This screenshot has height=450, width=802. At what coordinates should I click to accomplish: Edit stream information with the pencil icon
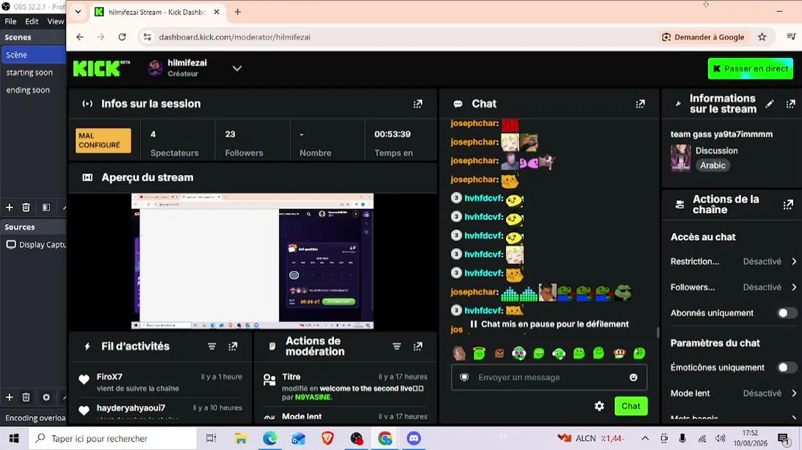770,104
